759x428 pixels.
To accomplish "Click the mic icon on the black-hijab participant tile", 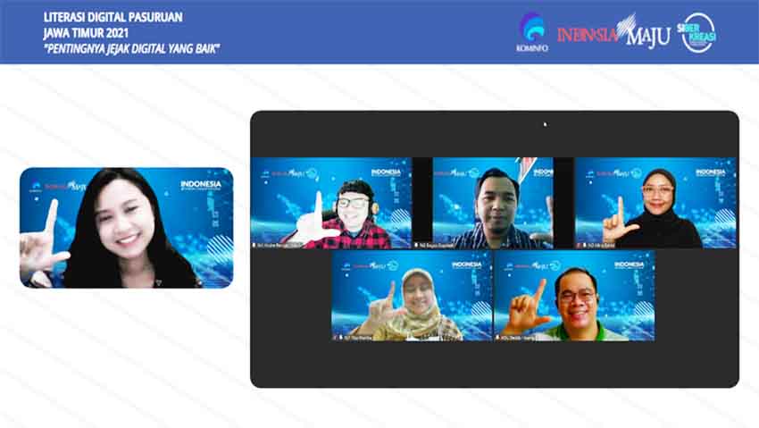I will (584, 246).
